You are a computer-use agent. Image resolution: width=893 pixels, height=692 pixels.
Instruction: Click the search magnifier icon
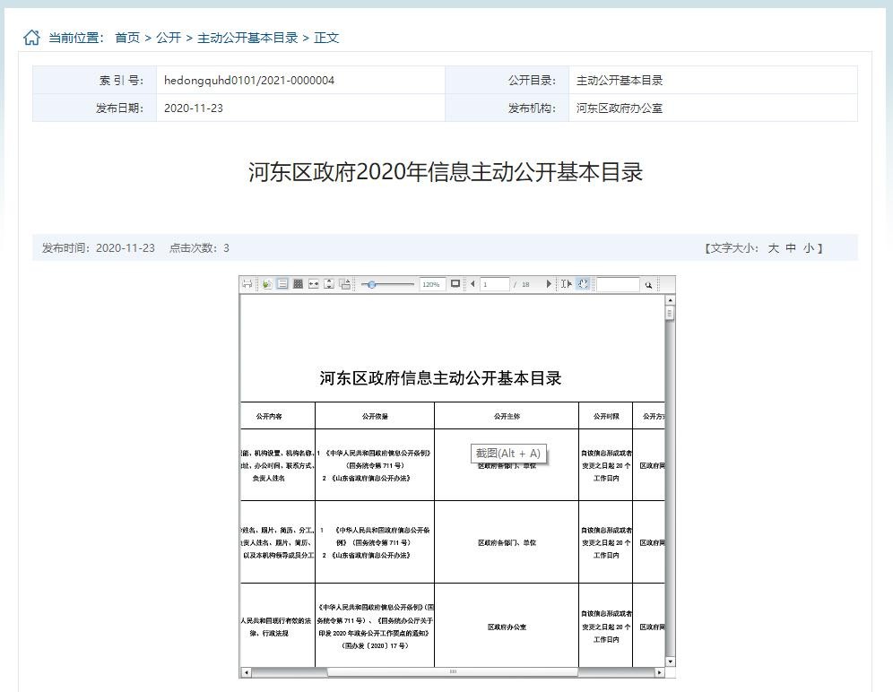click(x=648, y=284)
